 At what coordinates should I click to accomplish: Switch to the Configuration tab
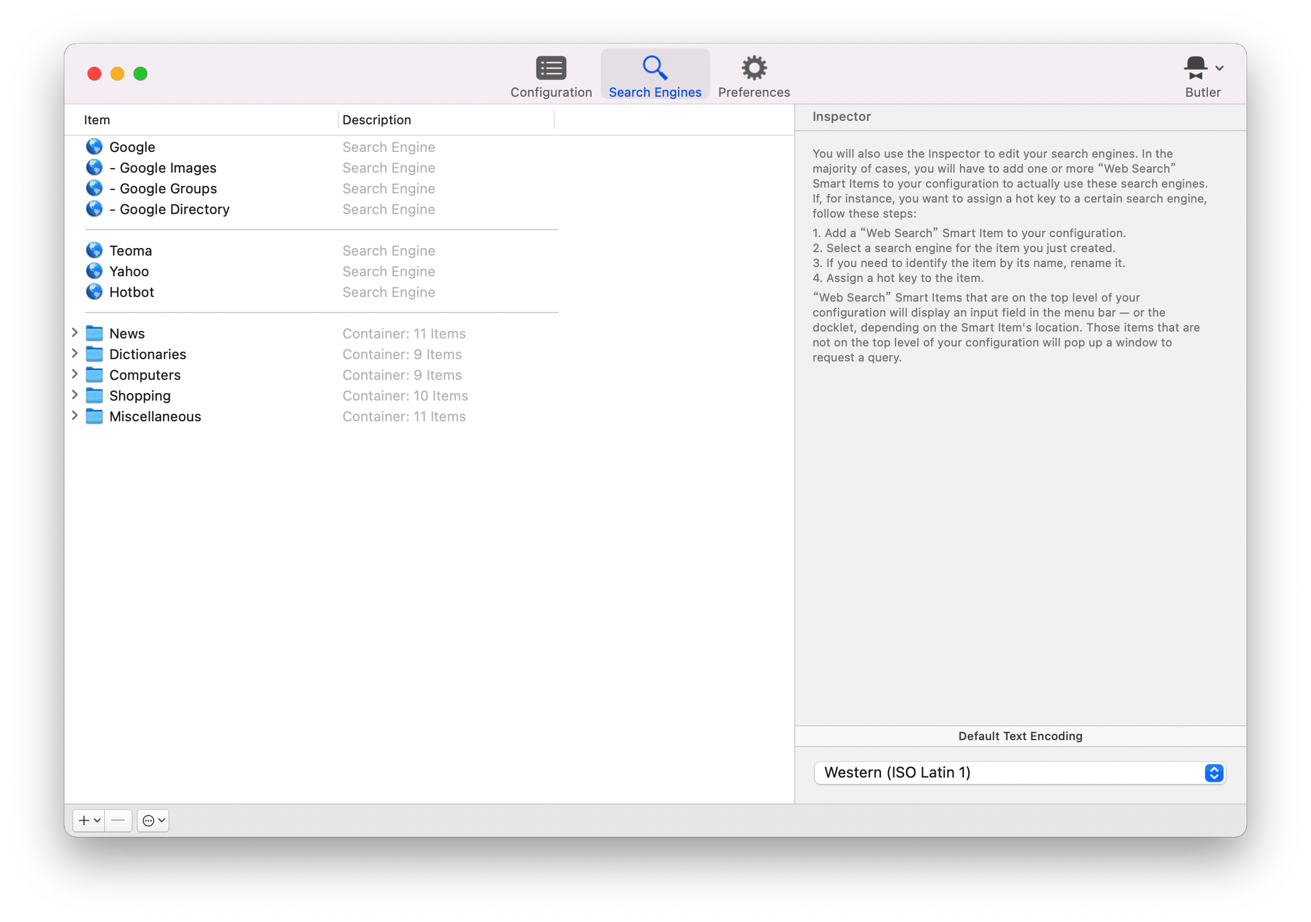pos(551,75)
